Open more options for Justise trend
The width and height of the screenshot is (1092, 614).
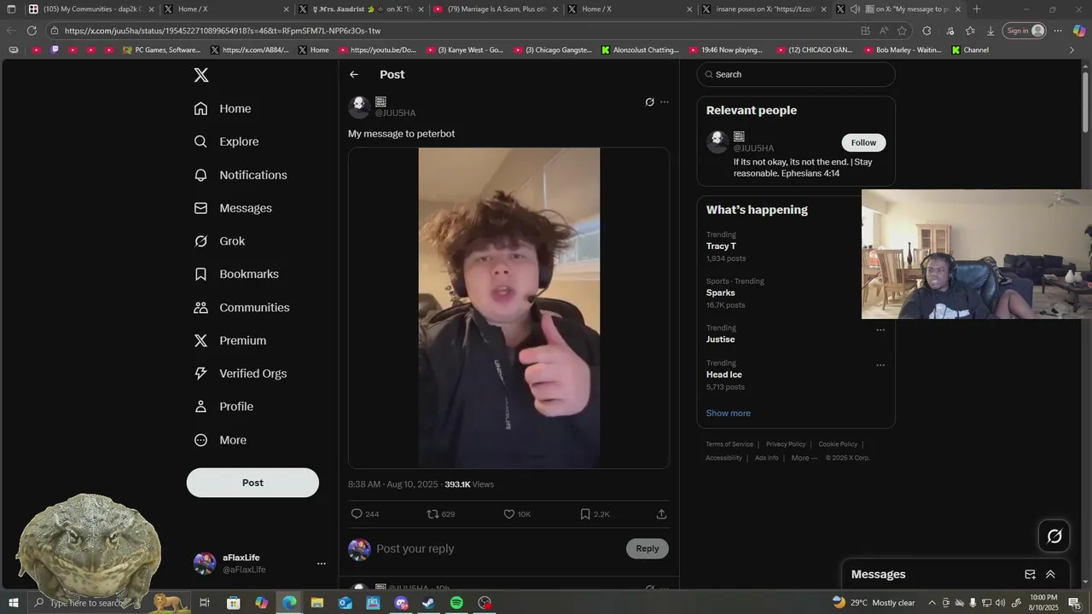click(x=880, y=330)
